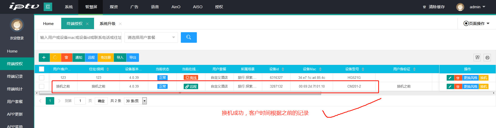Click the edit pencil icon for row 123
Viewport: 496px width, 128px height.
click(450, 78)
